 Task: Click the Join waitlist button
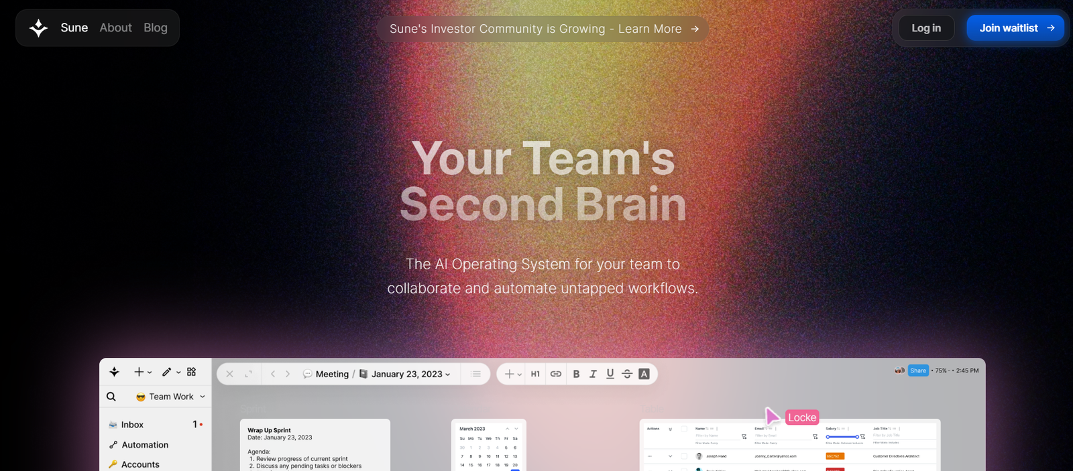1015,28
